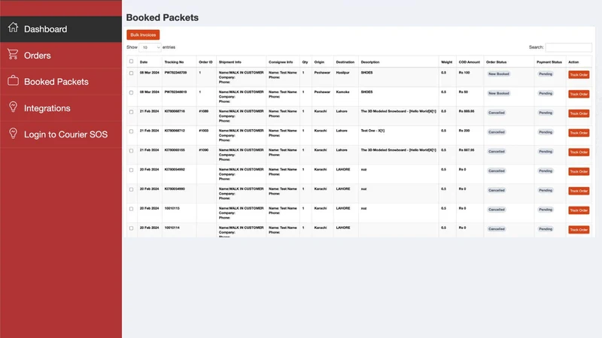Screen dimensions: 602x338
Task: Track Order for tracking 10010114
Action: click(579, 230)
